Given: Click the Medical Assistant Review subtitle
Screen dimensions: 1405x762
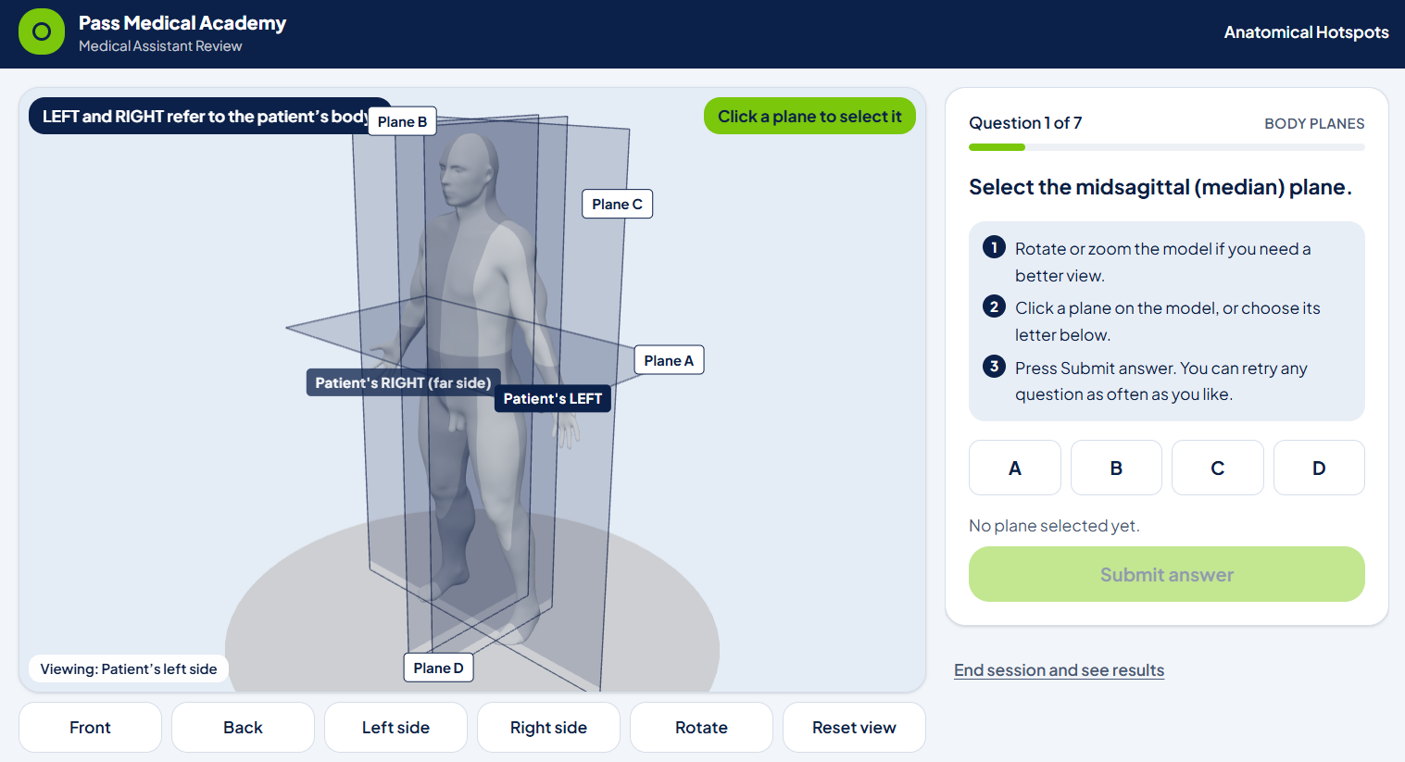Looking at the screenshot, I should pos(160,46).
